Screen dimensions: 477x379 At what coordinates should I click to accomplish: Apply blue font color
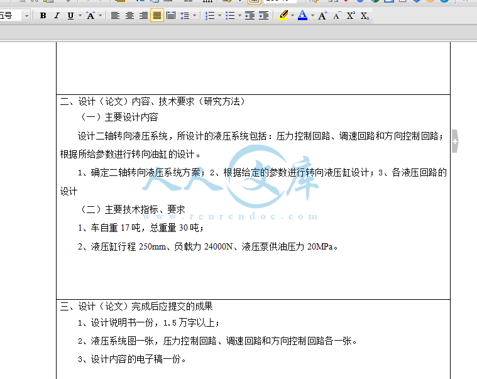click(x=303, y=15)
